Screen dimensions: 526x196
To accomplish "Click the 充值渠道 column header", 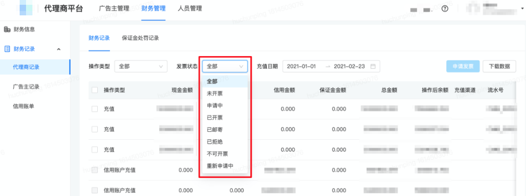I will (x=465, y=90).
